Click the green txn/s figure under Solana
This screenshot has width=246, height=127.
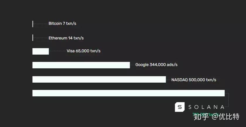point(205,114)
